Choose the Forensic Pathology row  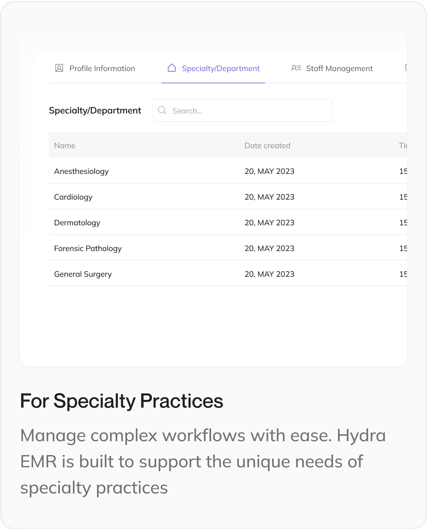(88, 248)
